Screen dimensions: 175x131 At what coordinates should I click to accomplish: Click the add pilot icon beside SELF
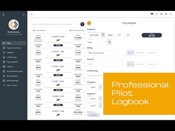[x=109, y=42]
